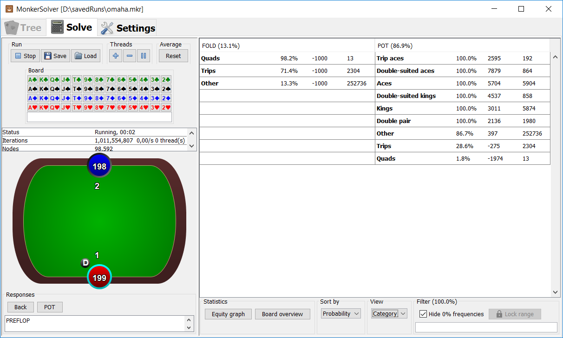The image size is (563, 338).
Task: Open the View Category dropdown
Action: (x=389, y=314)
